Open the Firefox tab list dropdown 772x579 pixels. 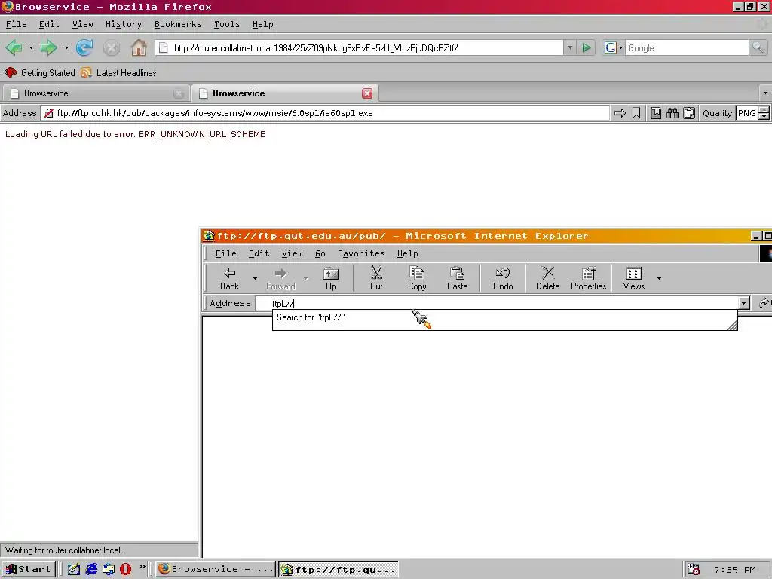pos(765,93)
